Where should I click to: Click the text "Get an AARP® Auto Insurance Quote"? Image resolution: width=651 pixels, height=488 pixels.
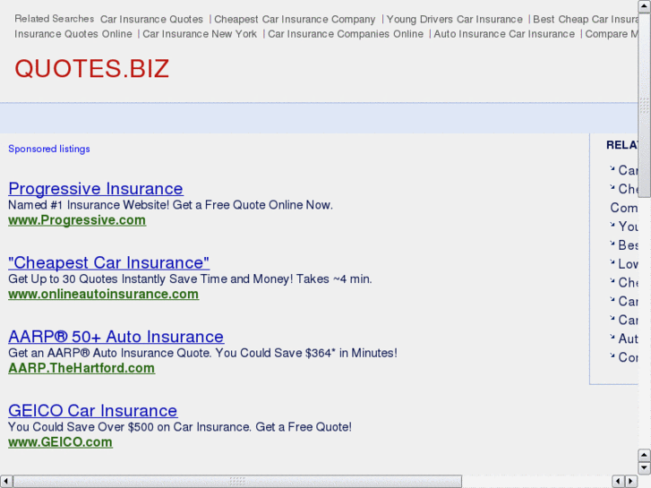coord(109,353)
